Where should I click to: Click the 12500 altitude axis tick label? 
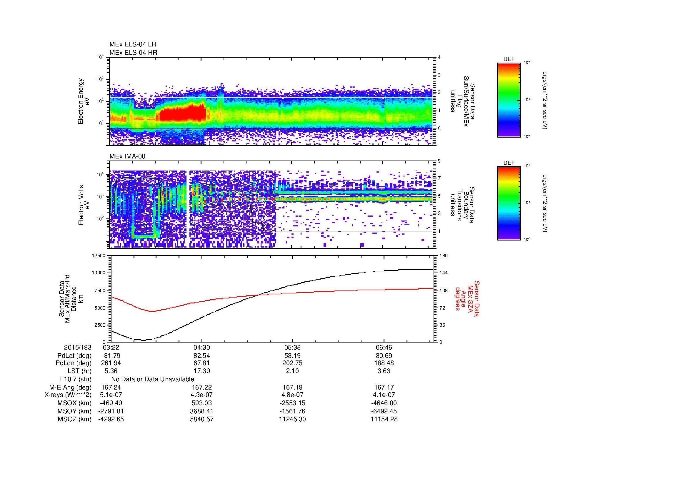tap(98, 255)
